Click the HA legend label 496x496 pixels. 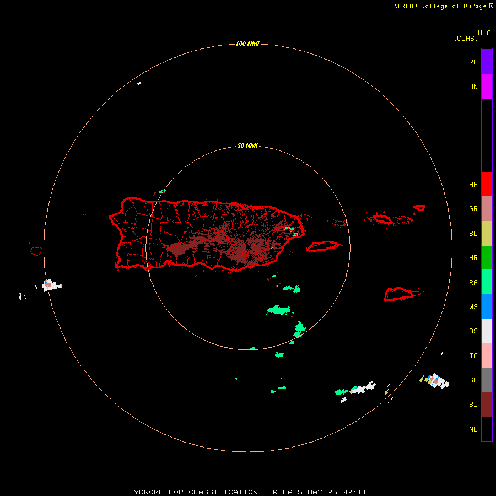click(x=473, y=184)
